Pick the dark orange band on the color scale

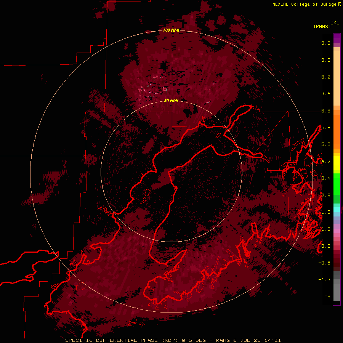[x=337, y=132]
